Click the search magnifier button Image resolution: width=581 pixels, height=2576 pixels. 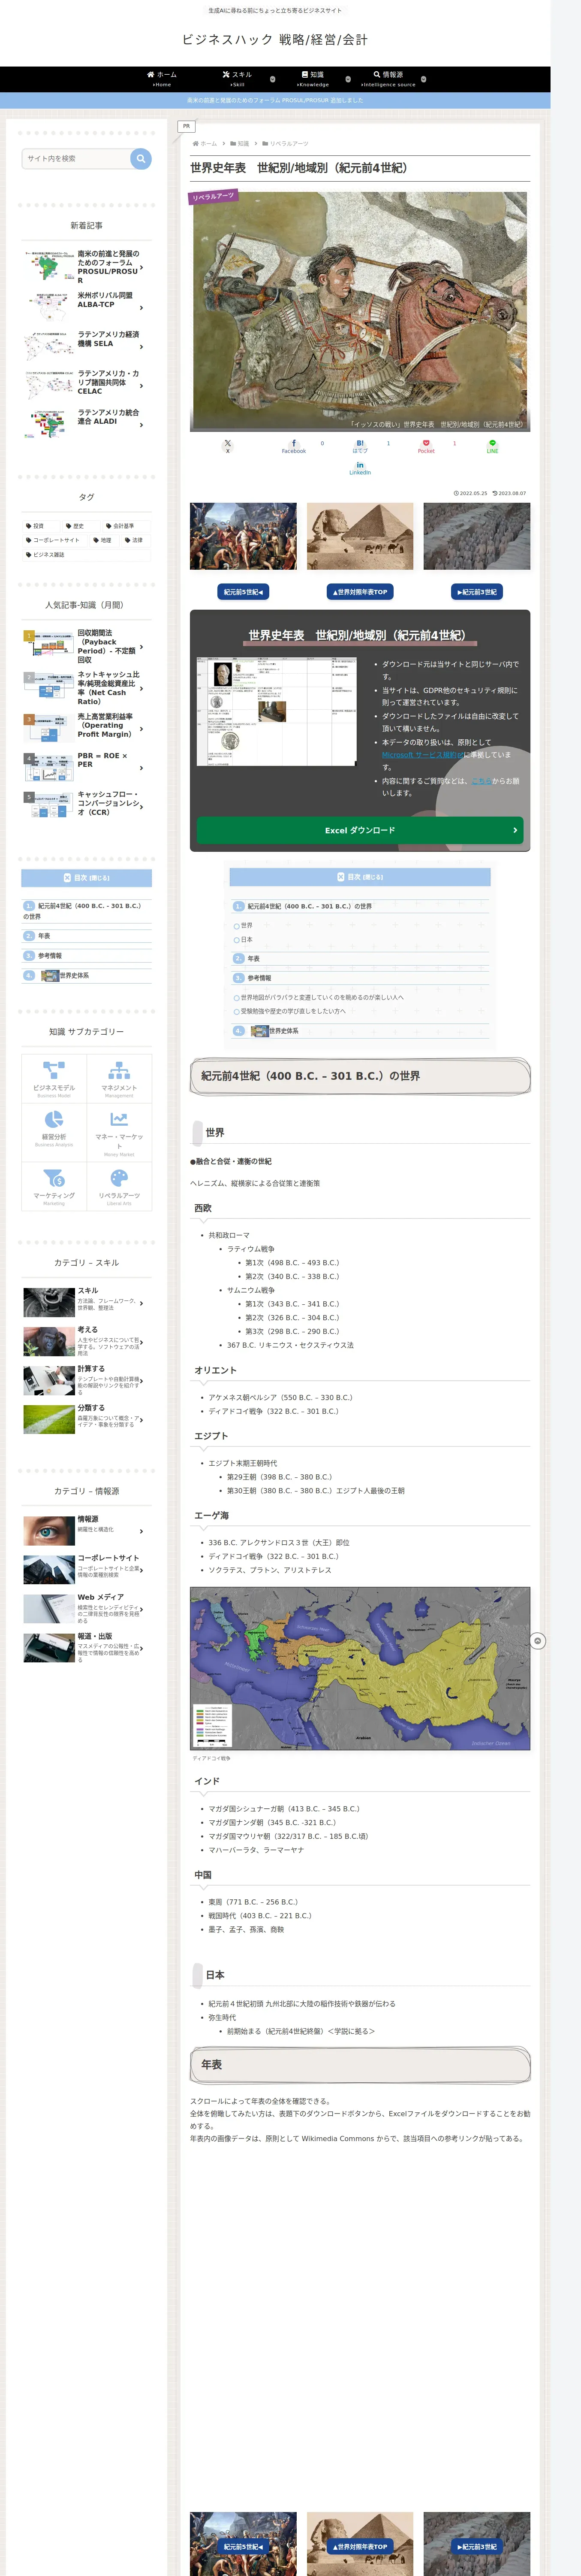[141, 158]
